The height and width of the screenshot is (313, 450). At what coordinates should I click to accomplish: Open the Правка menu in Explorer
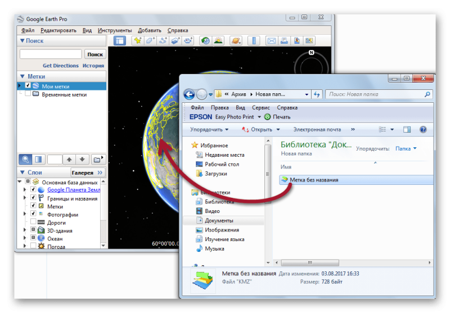(219, 108)
